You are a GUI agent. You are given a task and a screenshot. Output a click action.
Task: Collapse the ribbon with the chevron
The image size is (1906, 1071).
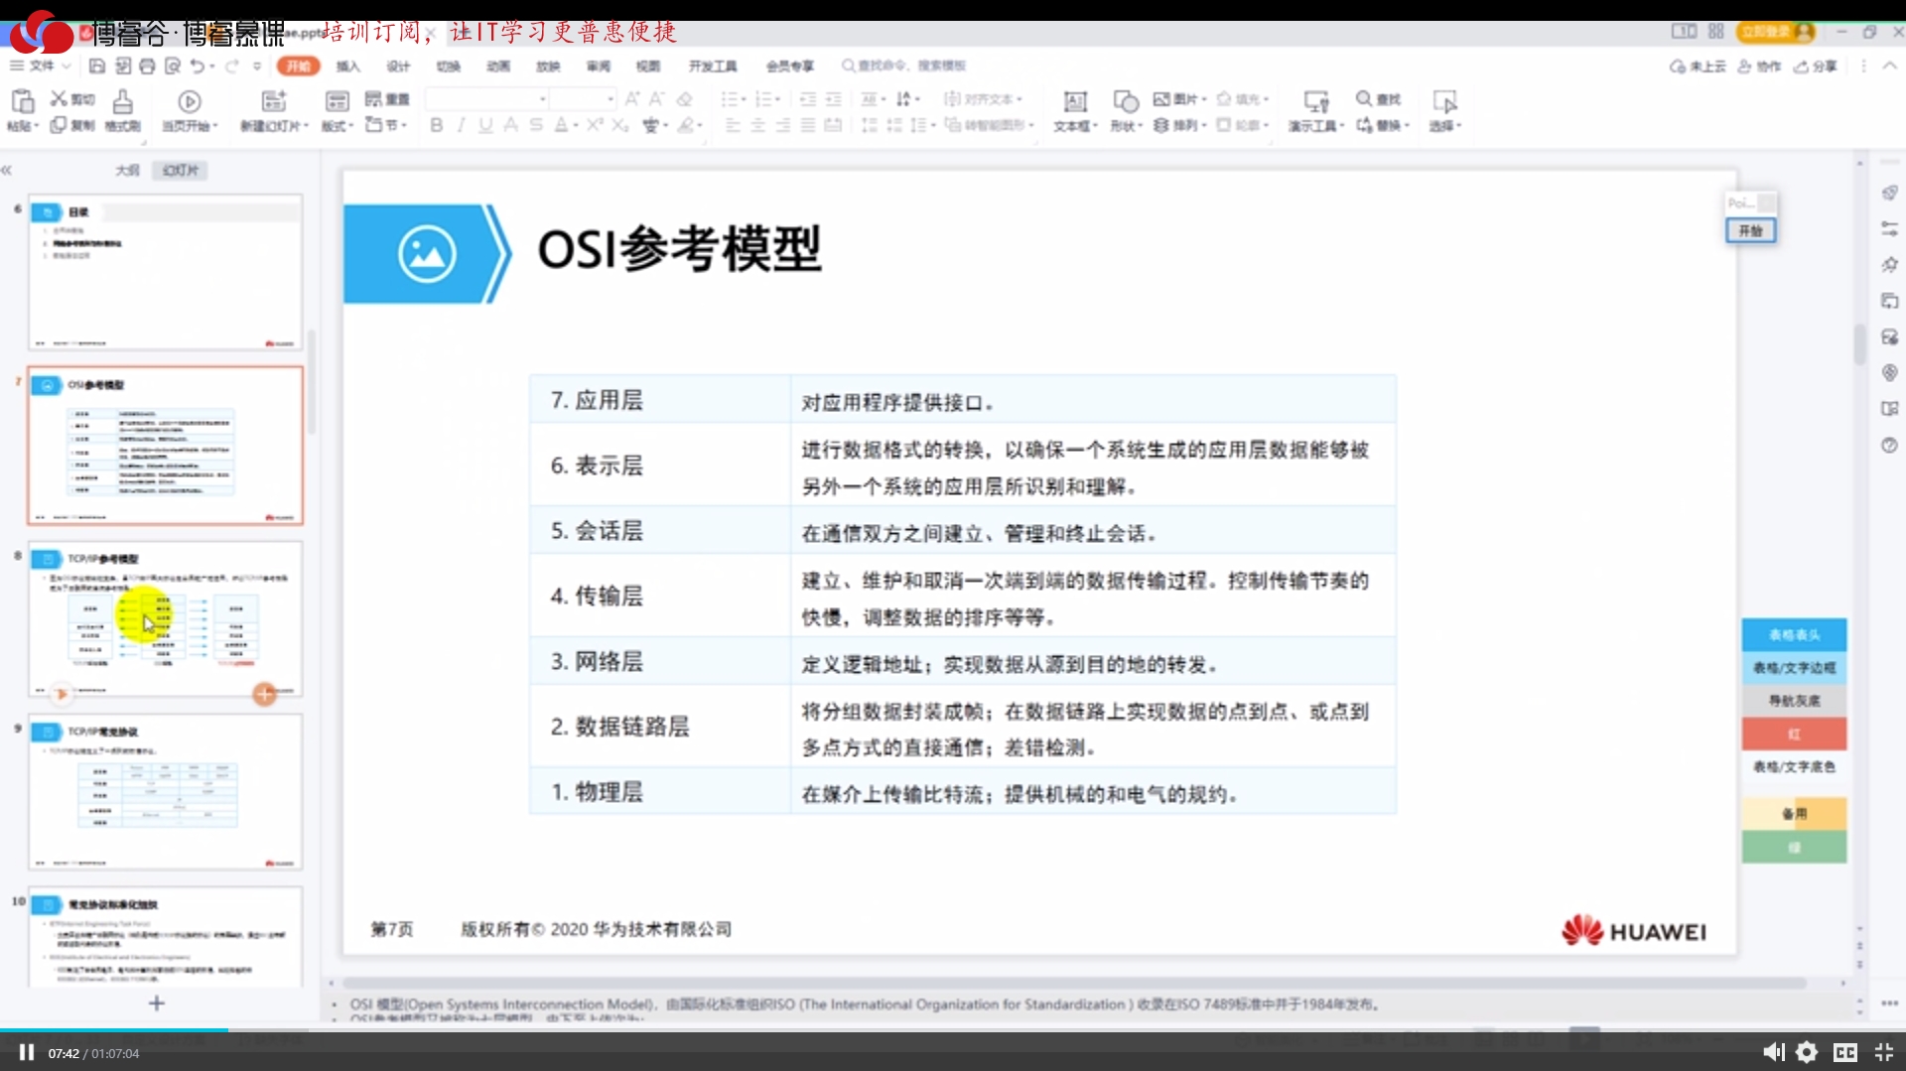pyautogui.click(x=1890, y=66)
